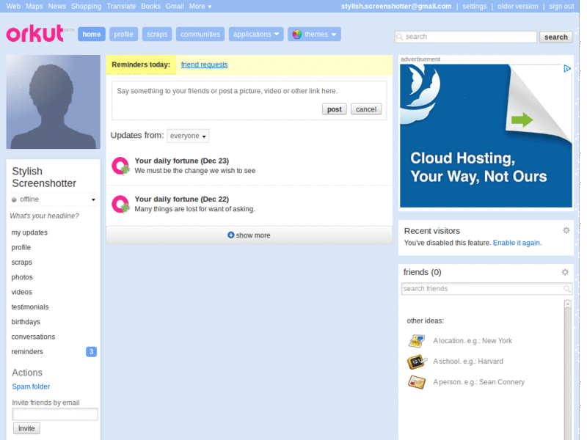The width and height of the screenshot is (587, 440).
Task: Open reminders in sidebar
Action: [x=27, y=352]
